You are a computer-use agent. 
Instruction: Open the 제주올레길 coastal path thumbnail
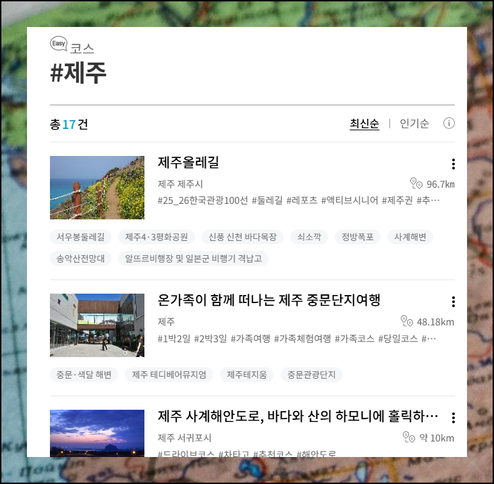click(x=97, y=188)
